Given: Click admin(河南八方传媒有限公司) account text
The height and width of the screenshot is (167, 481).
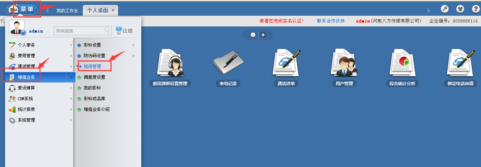Looking at the screenshot, I should (388, 21).
